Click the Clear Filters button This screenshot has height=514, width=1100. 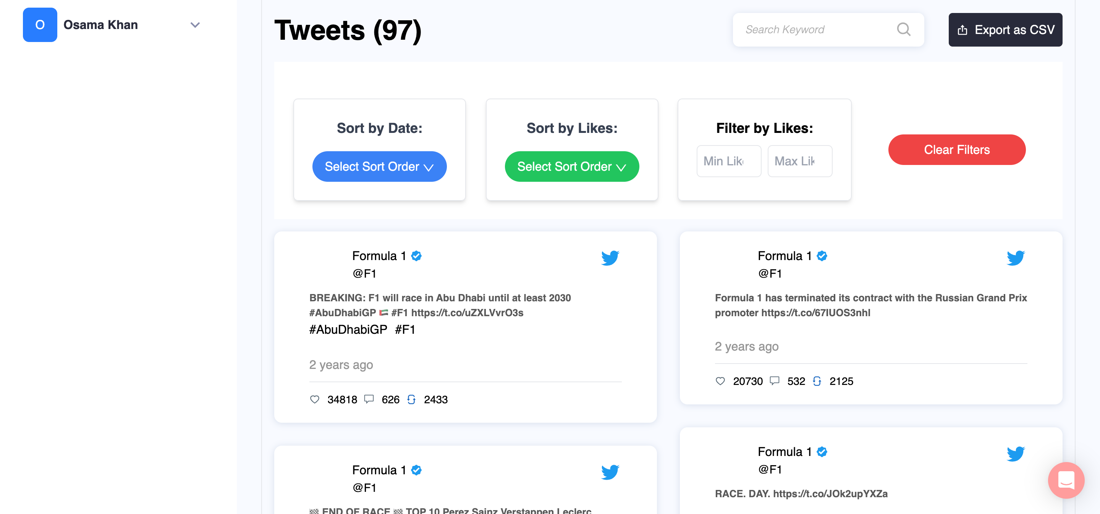(x=956, y=150)
